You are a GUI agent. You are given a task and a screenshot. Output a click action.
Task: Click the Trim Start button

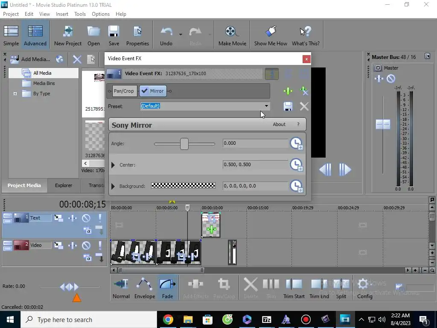pos(294,288)
